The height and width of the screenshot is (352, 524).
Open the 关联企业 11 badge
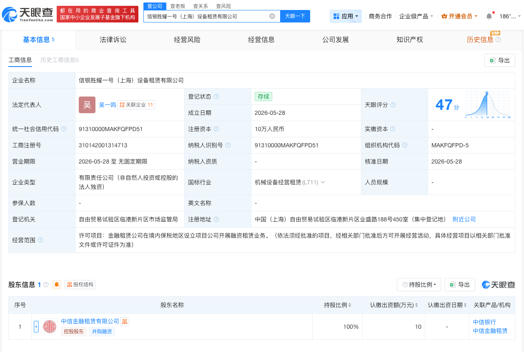[x=136, y=105]
